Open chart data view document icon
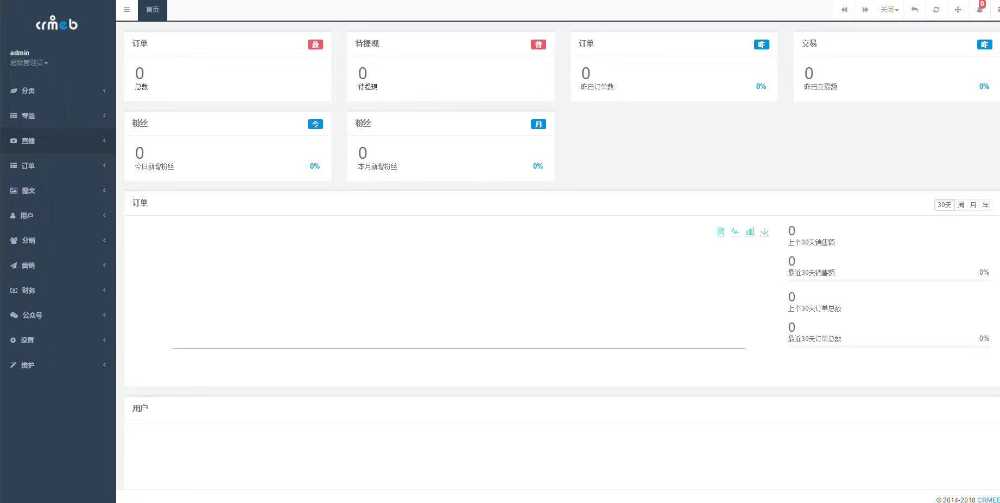 pos(720,232)
